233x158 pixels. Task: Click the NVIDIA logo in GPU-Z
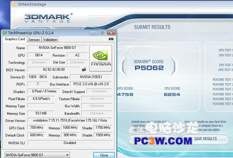click(x=101, y=58)
